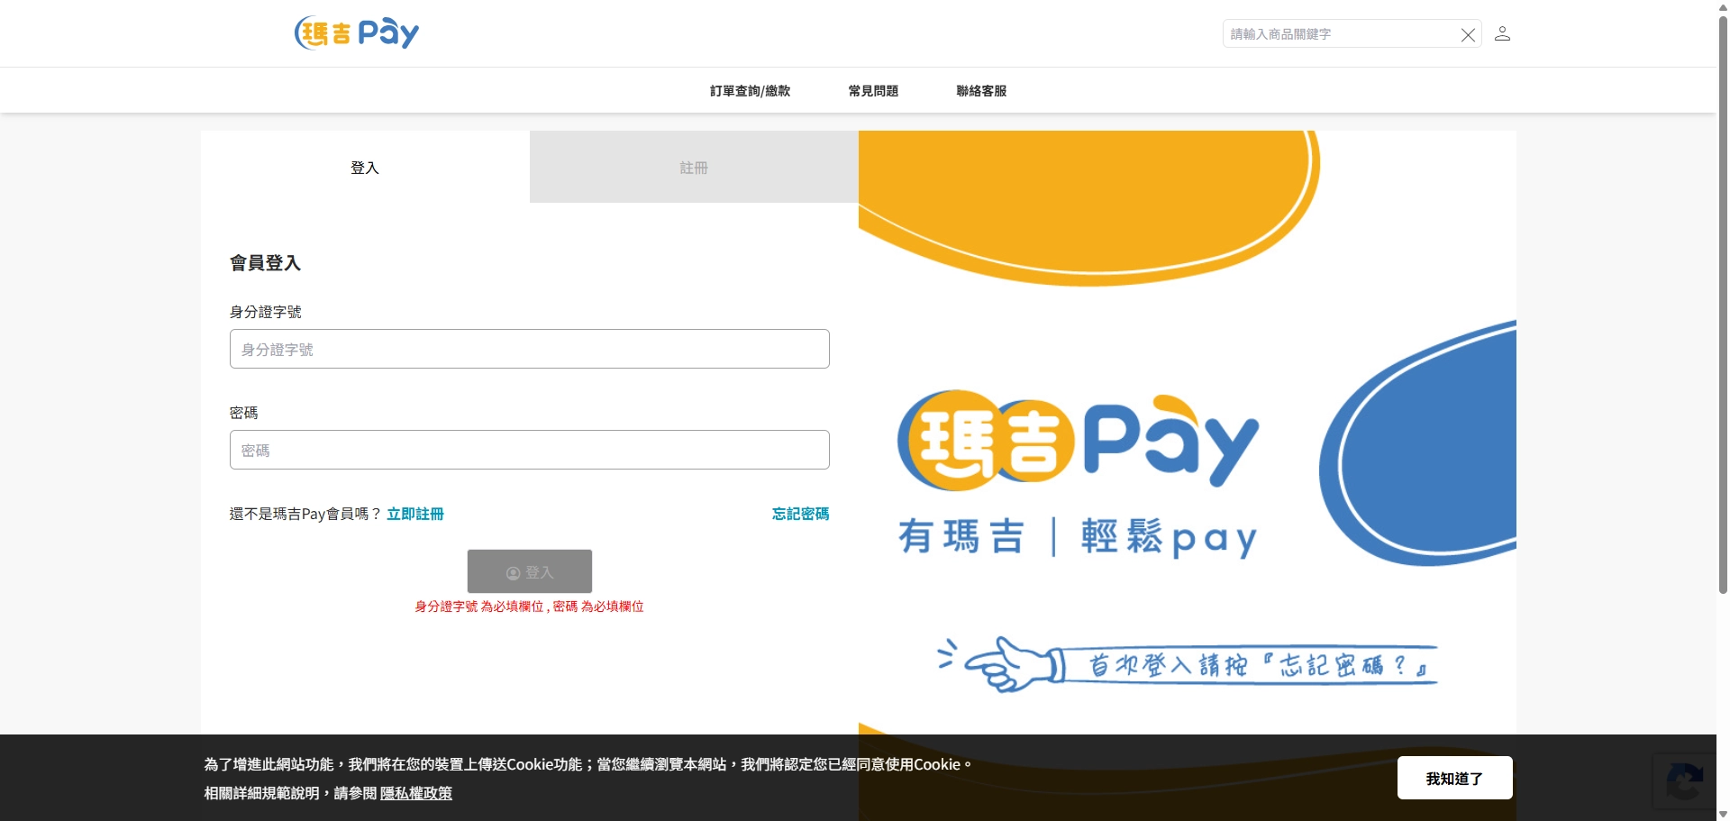Image resolution: width=1730 pixels, height=821 pixels.
Task: Clear the search box with X icon
Action: click(1468, 35)
